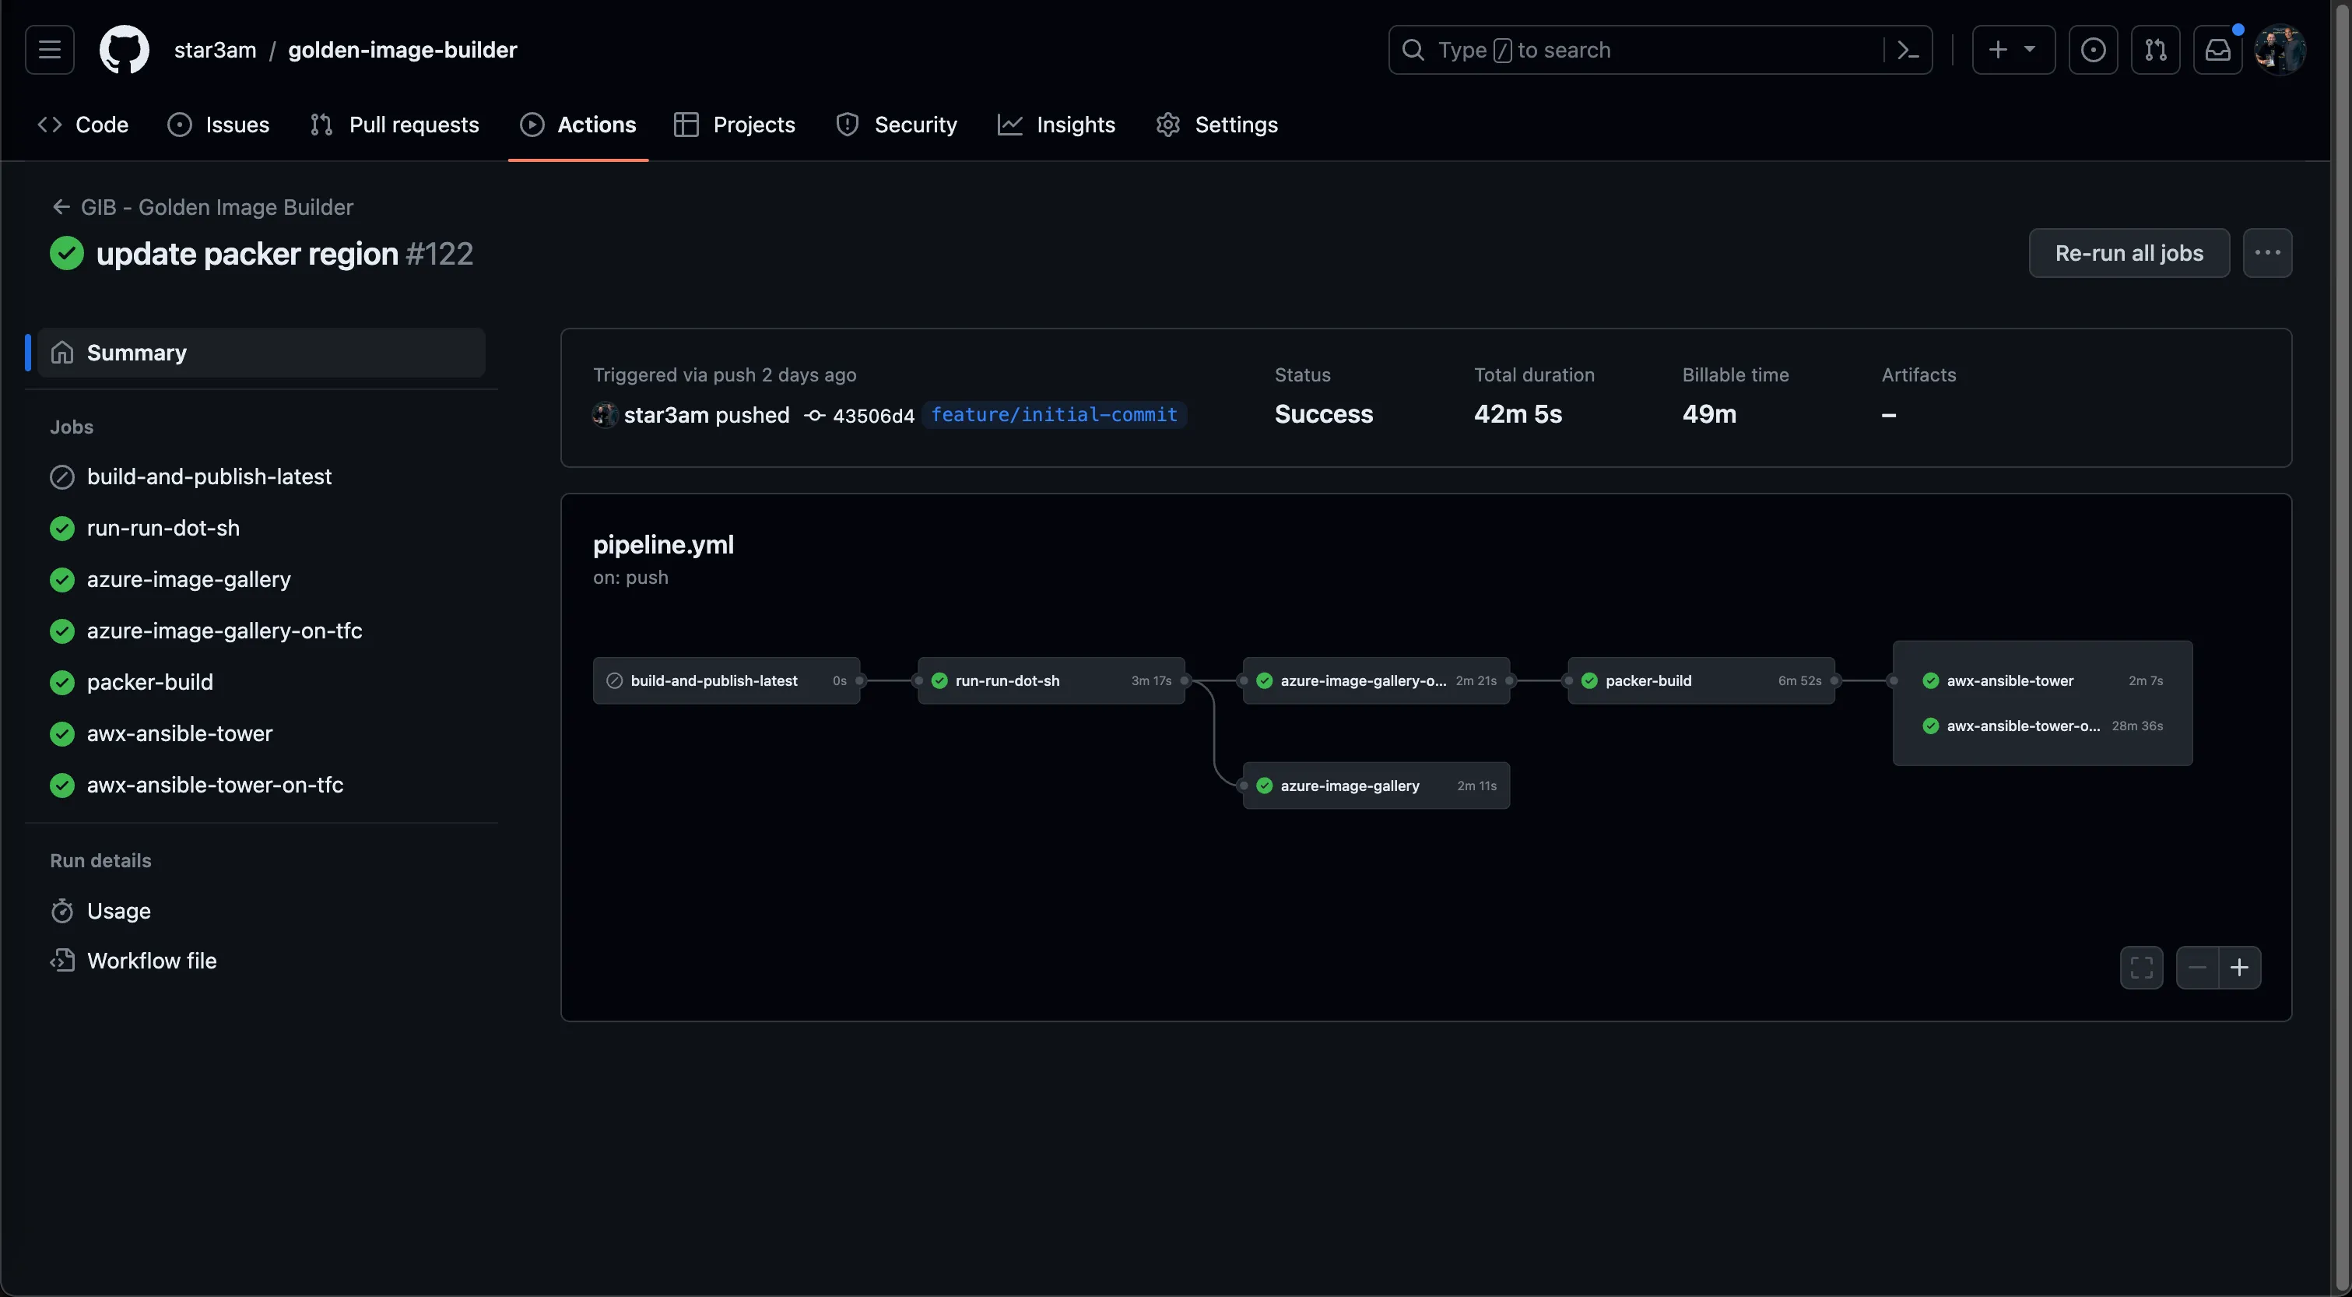Click the Settings tab gear icon
Image resolution: width=2352 pixels, height=1297 pixels.
pyautogui.click(x=1169, y=125)
